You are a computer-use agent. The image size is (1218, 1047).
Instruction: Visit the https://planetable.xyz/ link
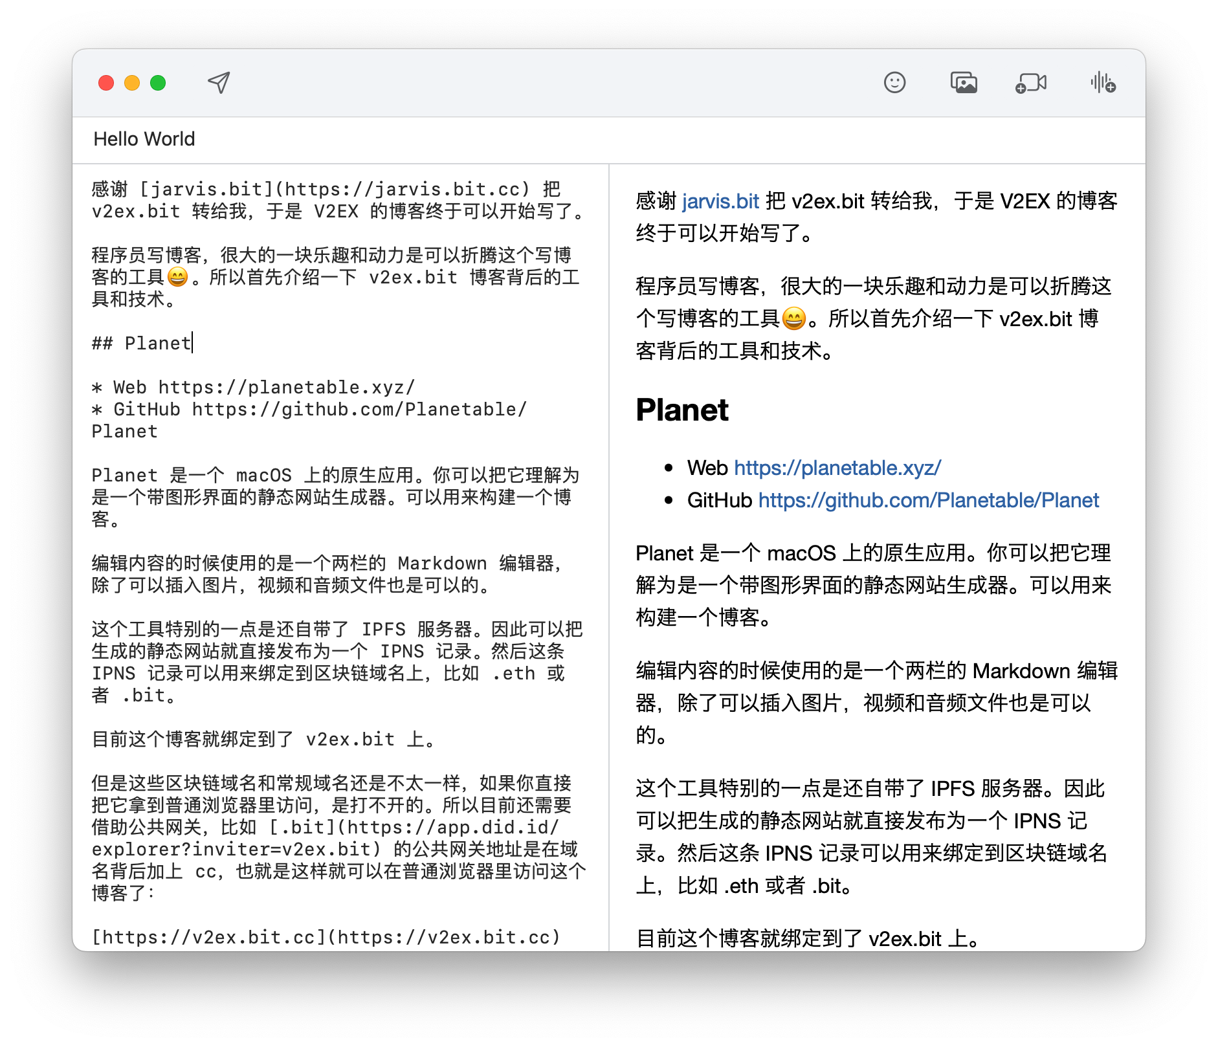coord(837,467)
